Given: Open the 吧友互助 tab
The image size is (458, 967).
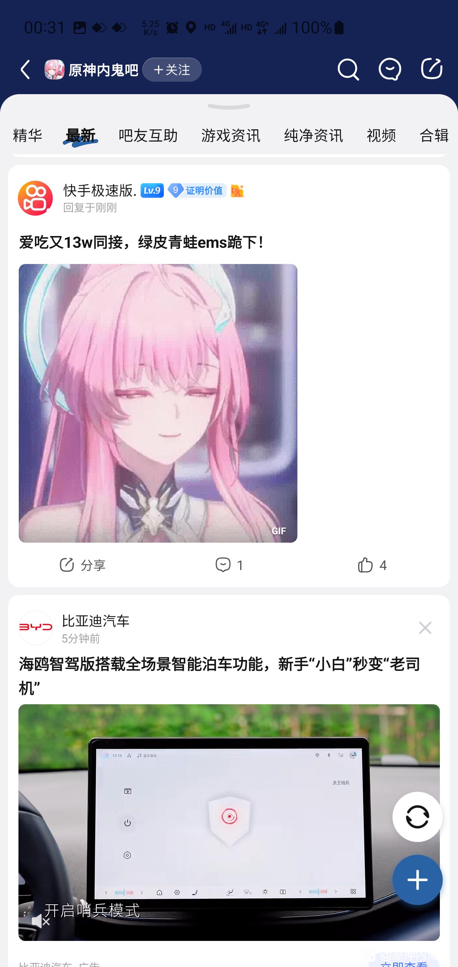Looking at the screenshot, I should tap(148, 135).
